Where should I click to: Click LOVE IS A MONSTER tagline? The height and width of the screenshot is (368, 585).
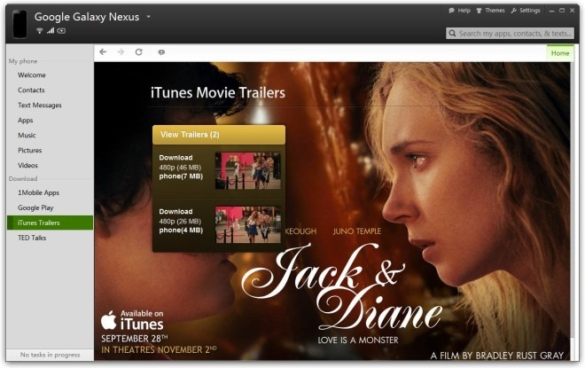pyautogui.click(x=358, y=340)
